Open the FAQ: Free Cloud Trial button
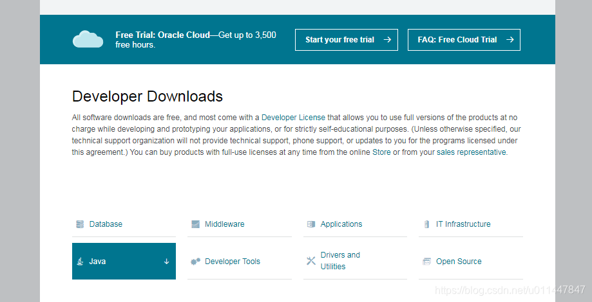This screenshot has height=302, width=592. [464, 40]
